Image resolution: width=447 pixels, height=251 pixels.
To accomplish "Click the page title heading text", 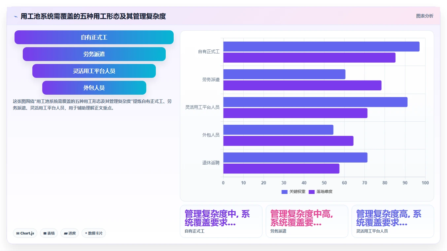I will (93, 16).
